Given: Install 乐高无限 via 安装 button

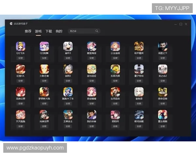Looking at the screenshot, I should coord(115,81).
